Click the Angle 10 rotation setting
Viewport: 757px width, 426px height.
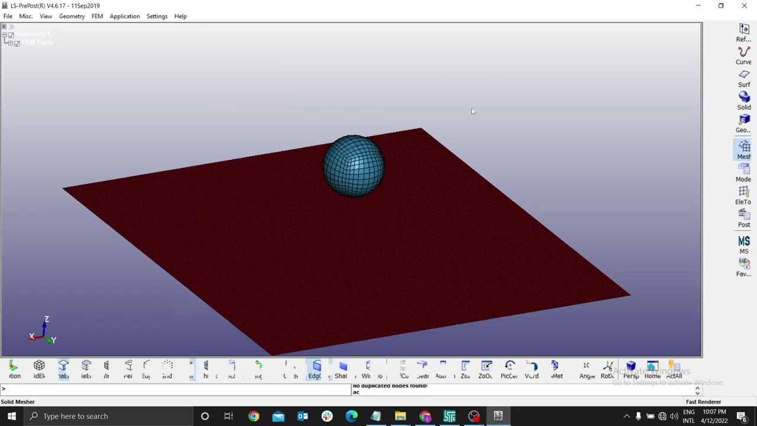click(x=587, y=370)
